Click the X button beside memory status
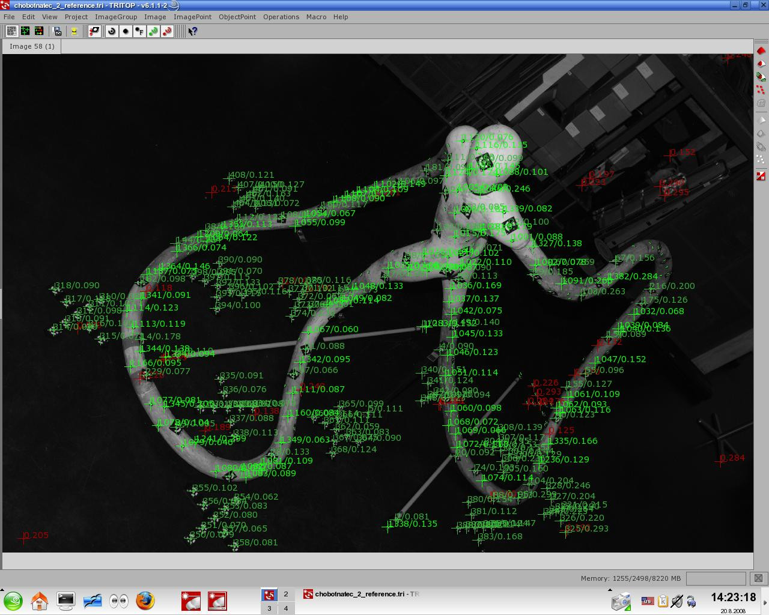 [x=758, y=578]
